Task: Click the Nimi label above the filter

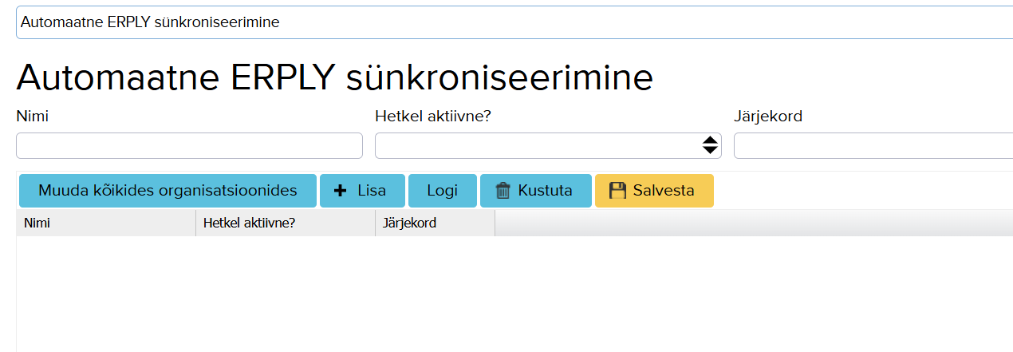Action: (33, 117)
